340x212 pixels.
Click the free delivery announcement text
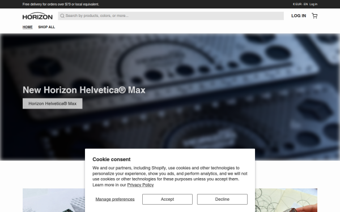point(61,4)
